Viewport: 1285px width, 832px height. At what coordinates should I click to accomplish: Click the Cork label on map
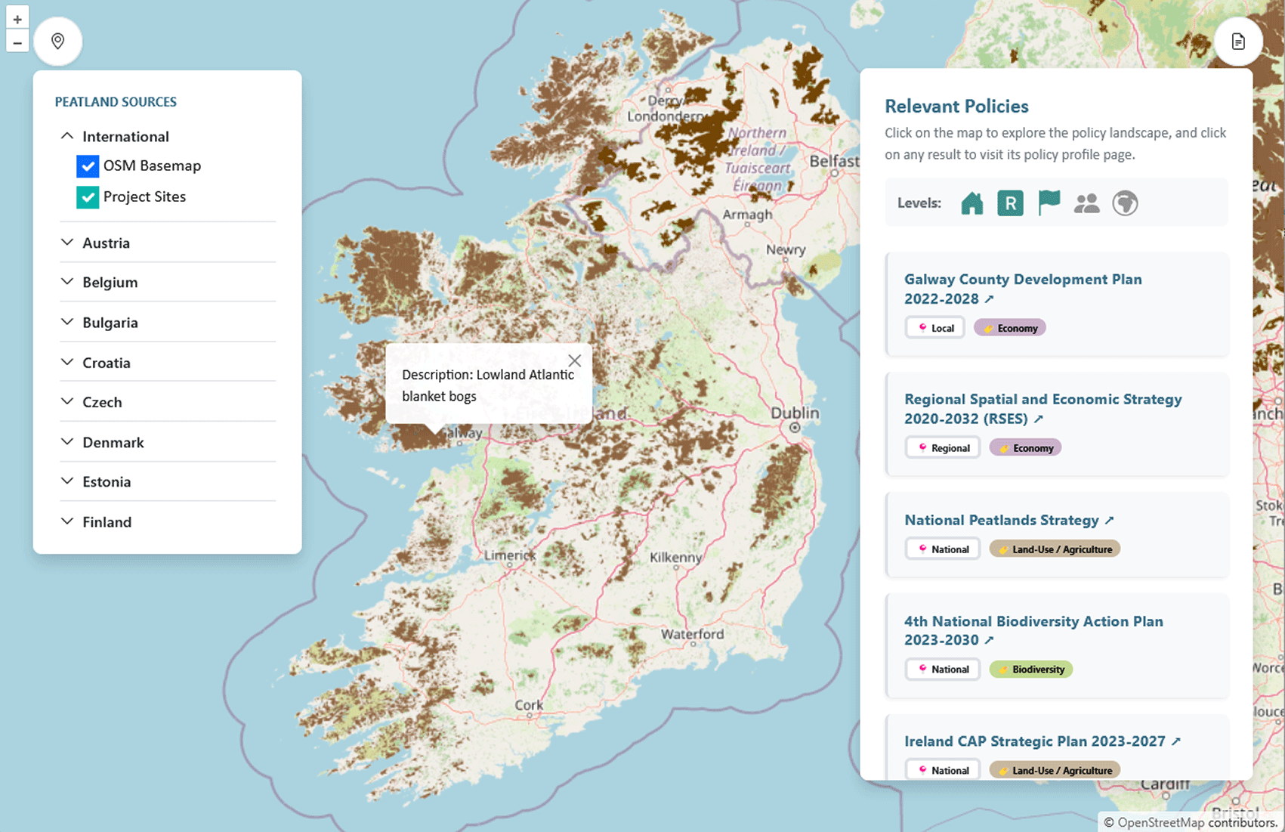point(529,705)
